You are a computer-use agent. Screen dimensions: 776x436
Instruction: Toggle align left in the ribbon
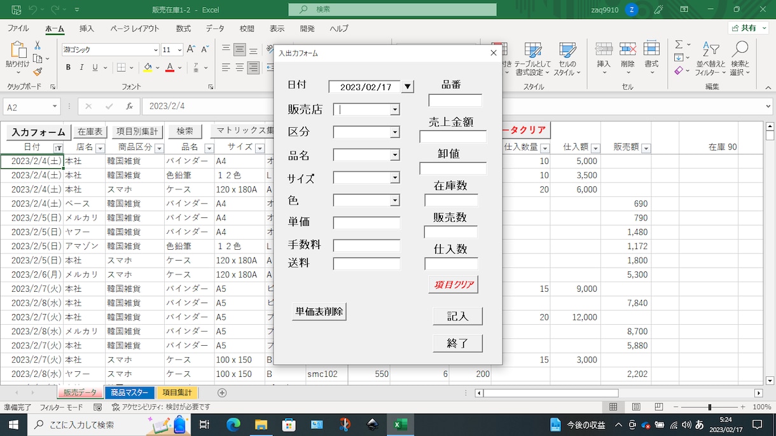[226, 67]
